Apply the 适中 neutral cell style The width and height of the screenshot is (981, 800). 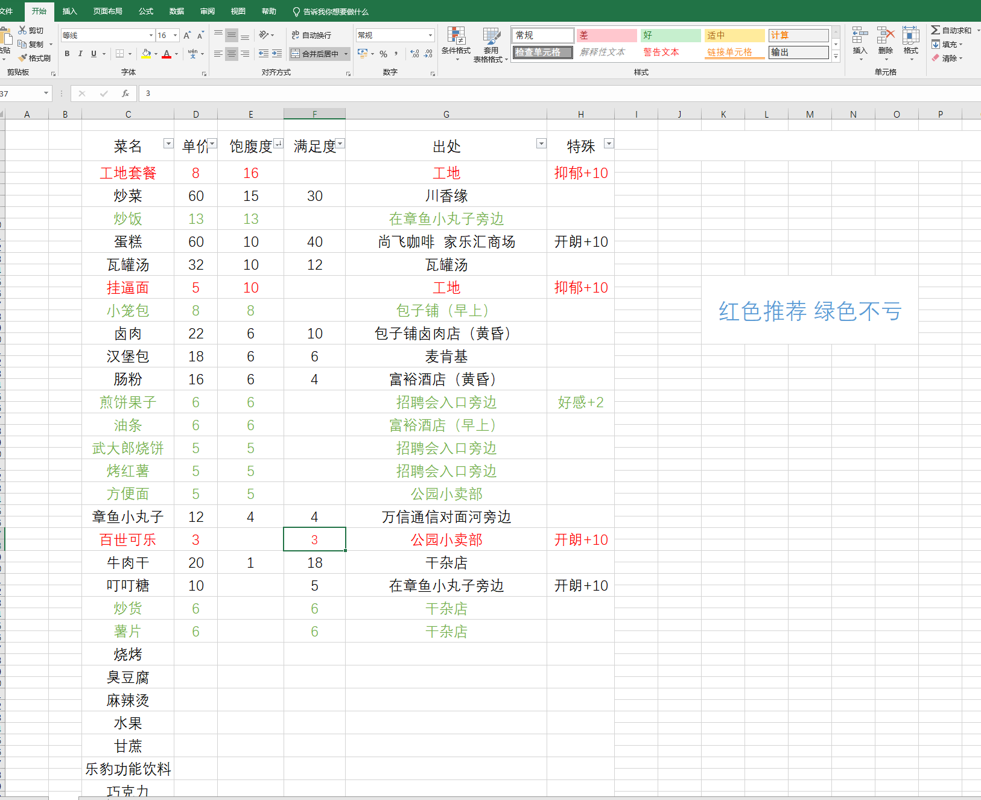pyautogui.click(x=734, y=35)
